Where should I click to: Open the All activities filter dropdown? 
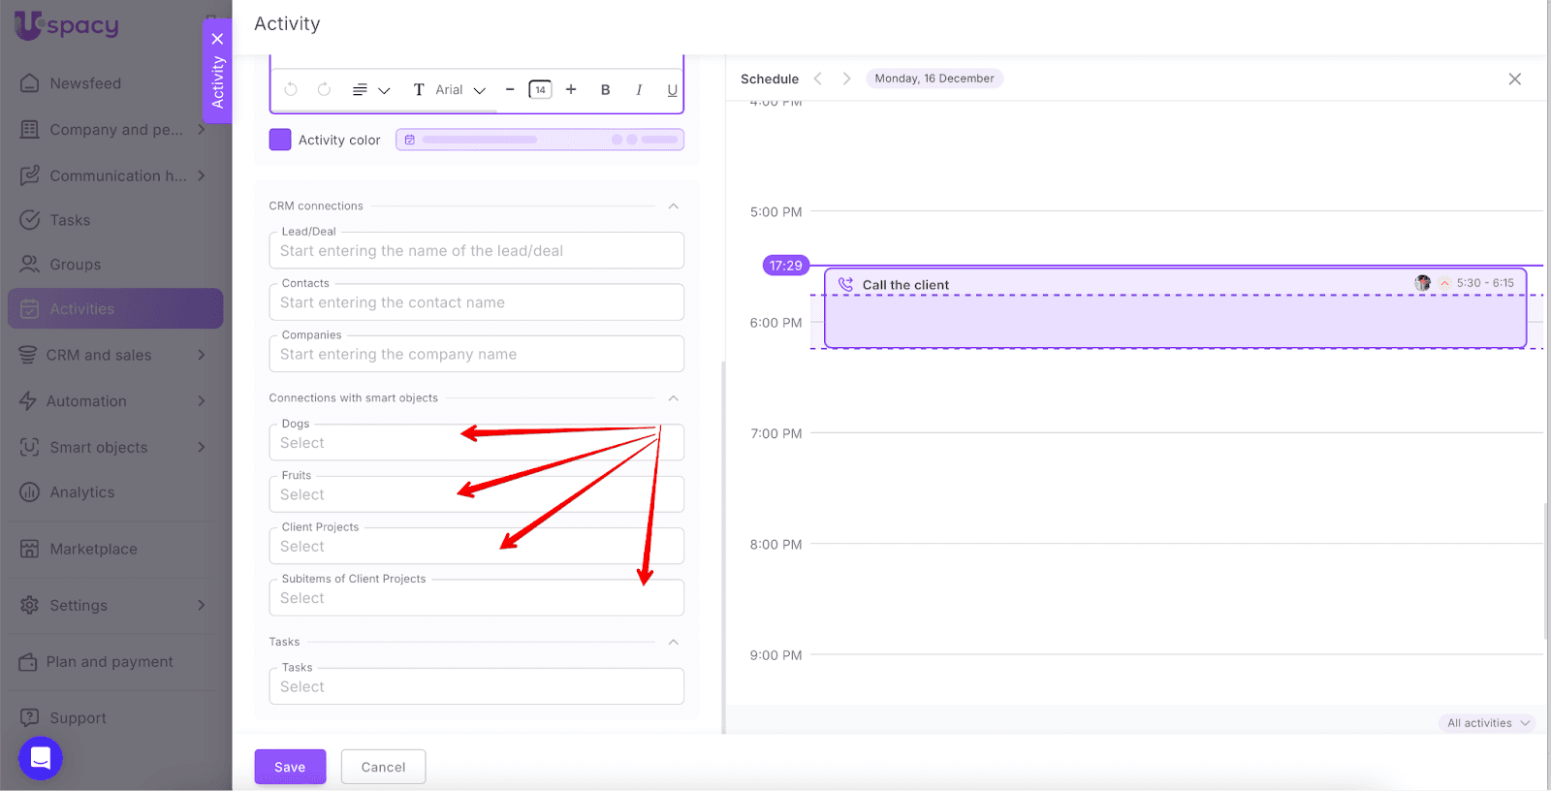[x=1487, y=723]
